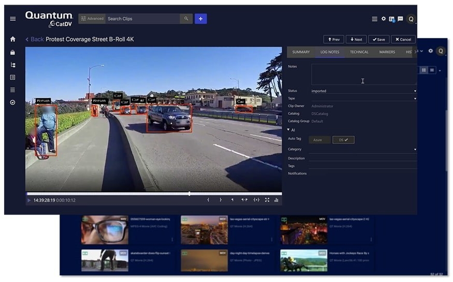Open the briefcase icon in the sidebar
The height and width of the screenshot is (282, 453).
tap(13, 52)
